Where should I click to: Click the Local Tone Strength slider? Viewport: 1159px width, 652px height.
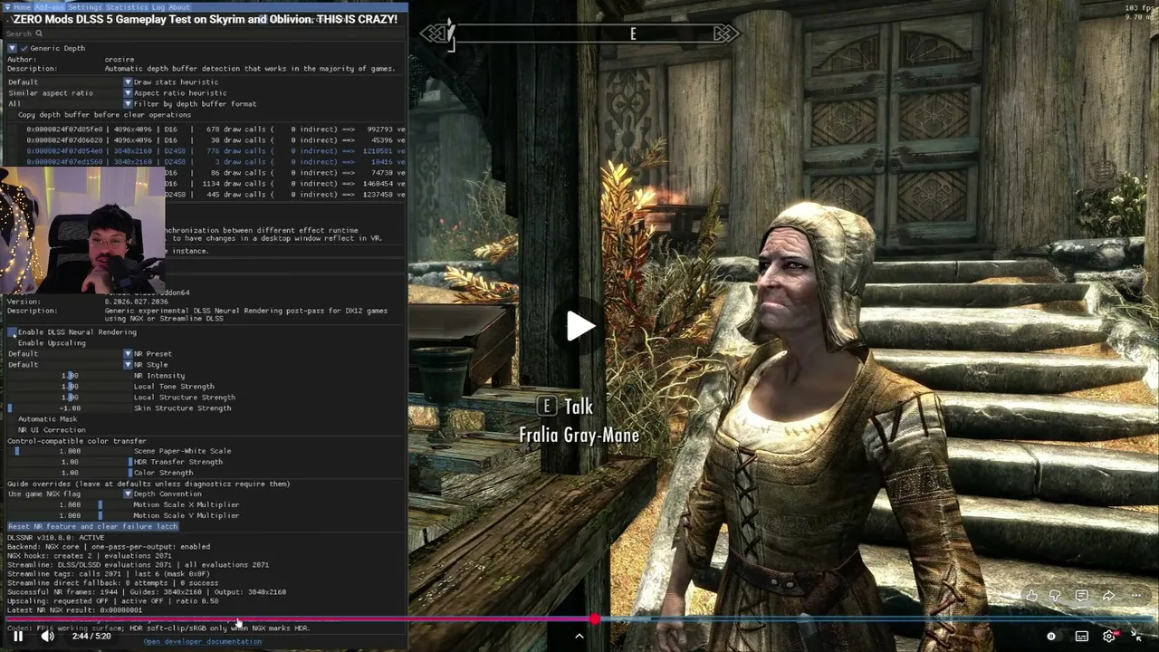pyautogui.click(x=69, y=387)
